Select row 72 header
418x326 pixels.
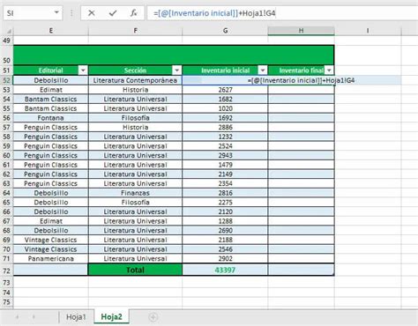point(6,270)
